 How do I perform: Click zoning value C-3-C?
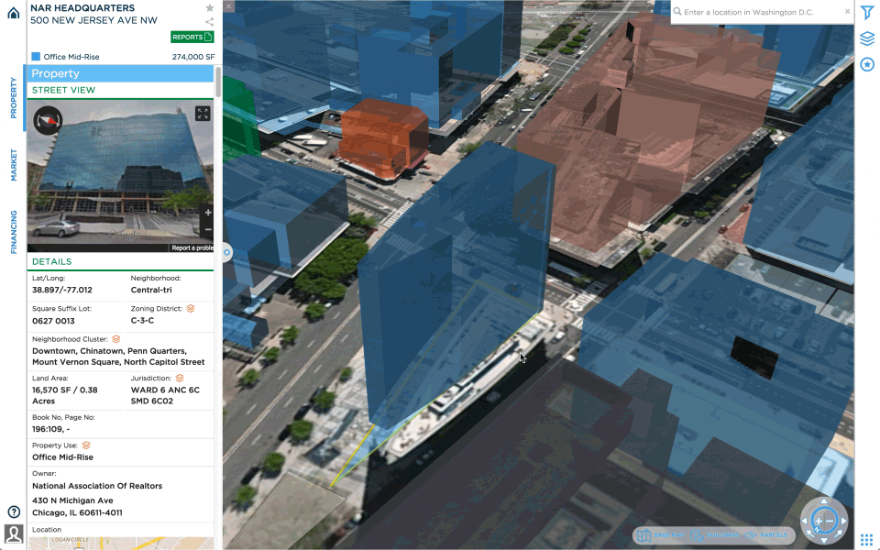point(142,321)
